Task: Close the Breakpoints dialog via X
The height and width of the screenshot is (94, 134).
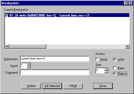Action: 131,3
